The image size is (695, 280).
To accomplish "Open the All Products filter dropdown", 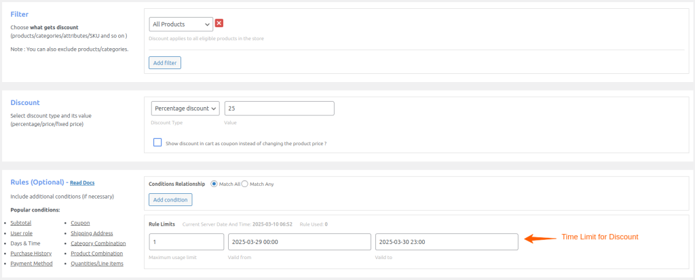I will (x=181, y=24).
